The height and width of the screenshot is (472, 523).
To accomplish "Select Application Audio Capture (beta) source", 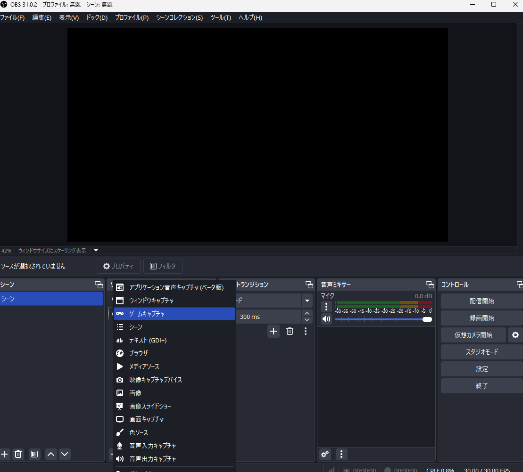I will coord(174,287).
